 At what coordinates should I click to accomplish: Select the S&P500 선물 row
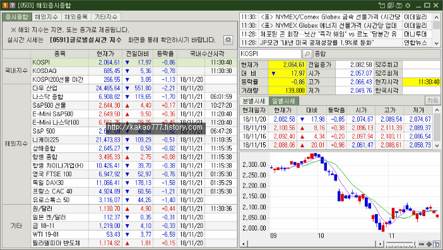134,105
